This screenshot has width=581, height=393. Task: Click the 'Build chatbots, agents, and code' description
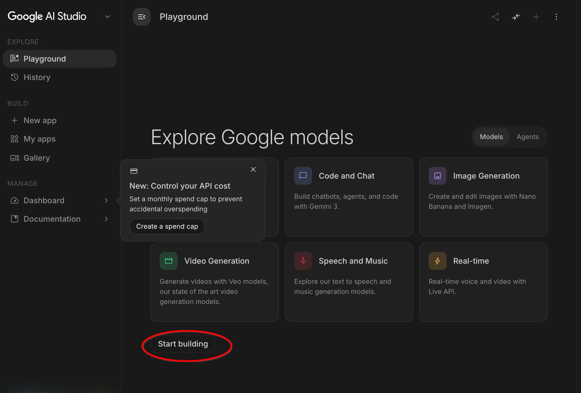pyautogui.click(x=346, y=202)
